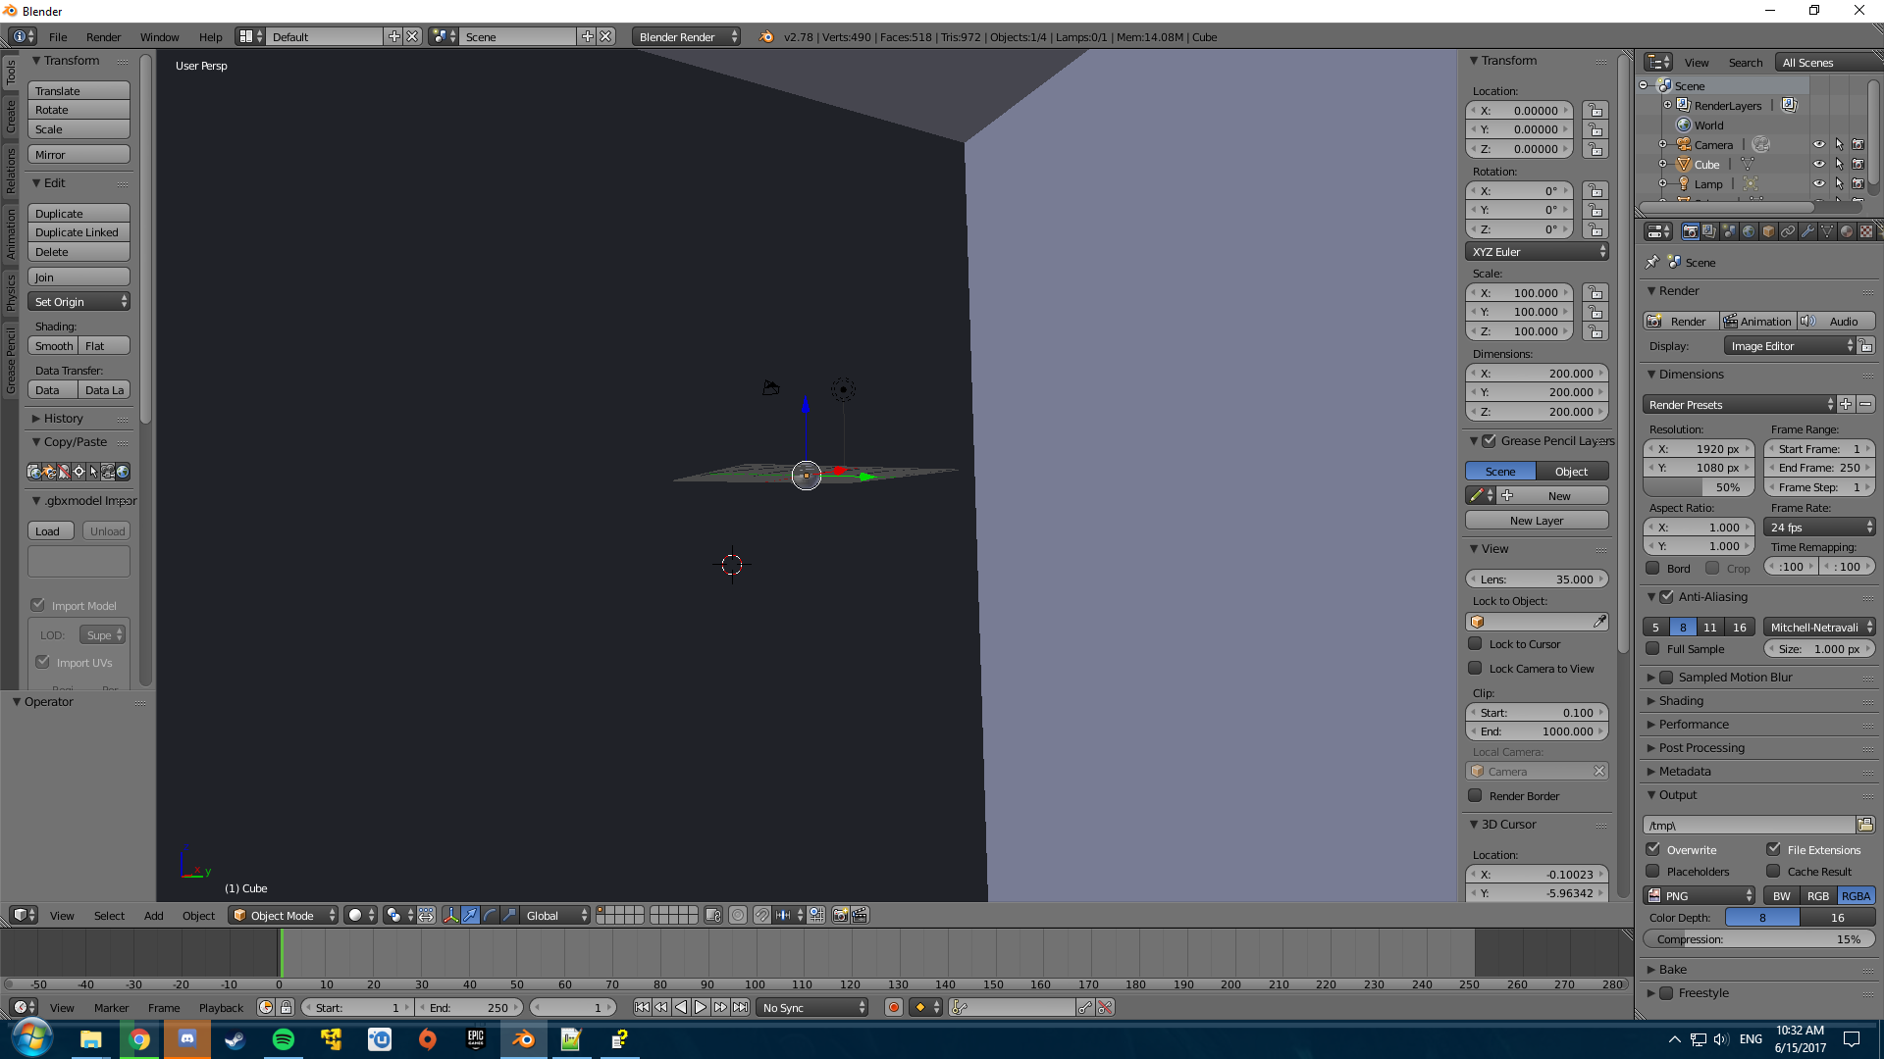Image resolution: width=1884 pixels, height=1059 pixels.
Task: Open the Material properties sphere icon
Action: coord(1847,231)
